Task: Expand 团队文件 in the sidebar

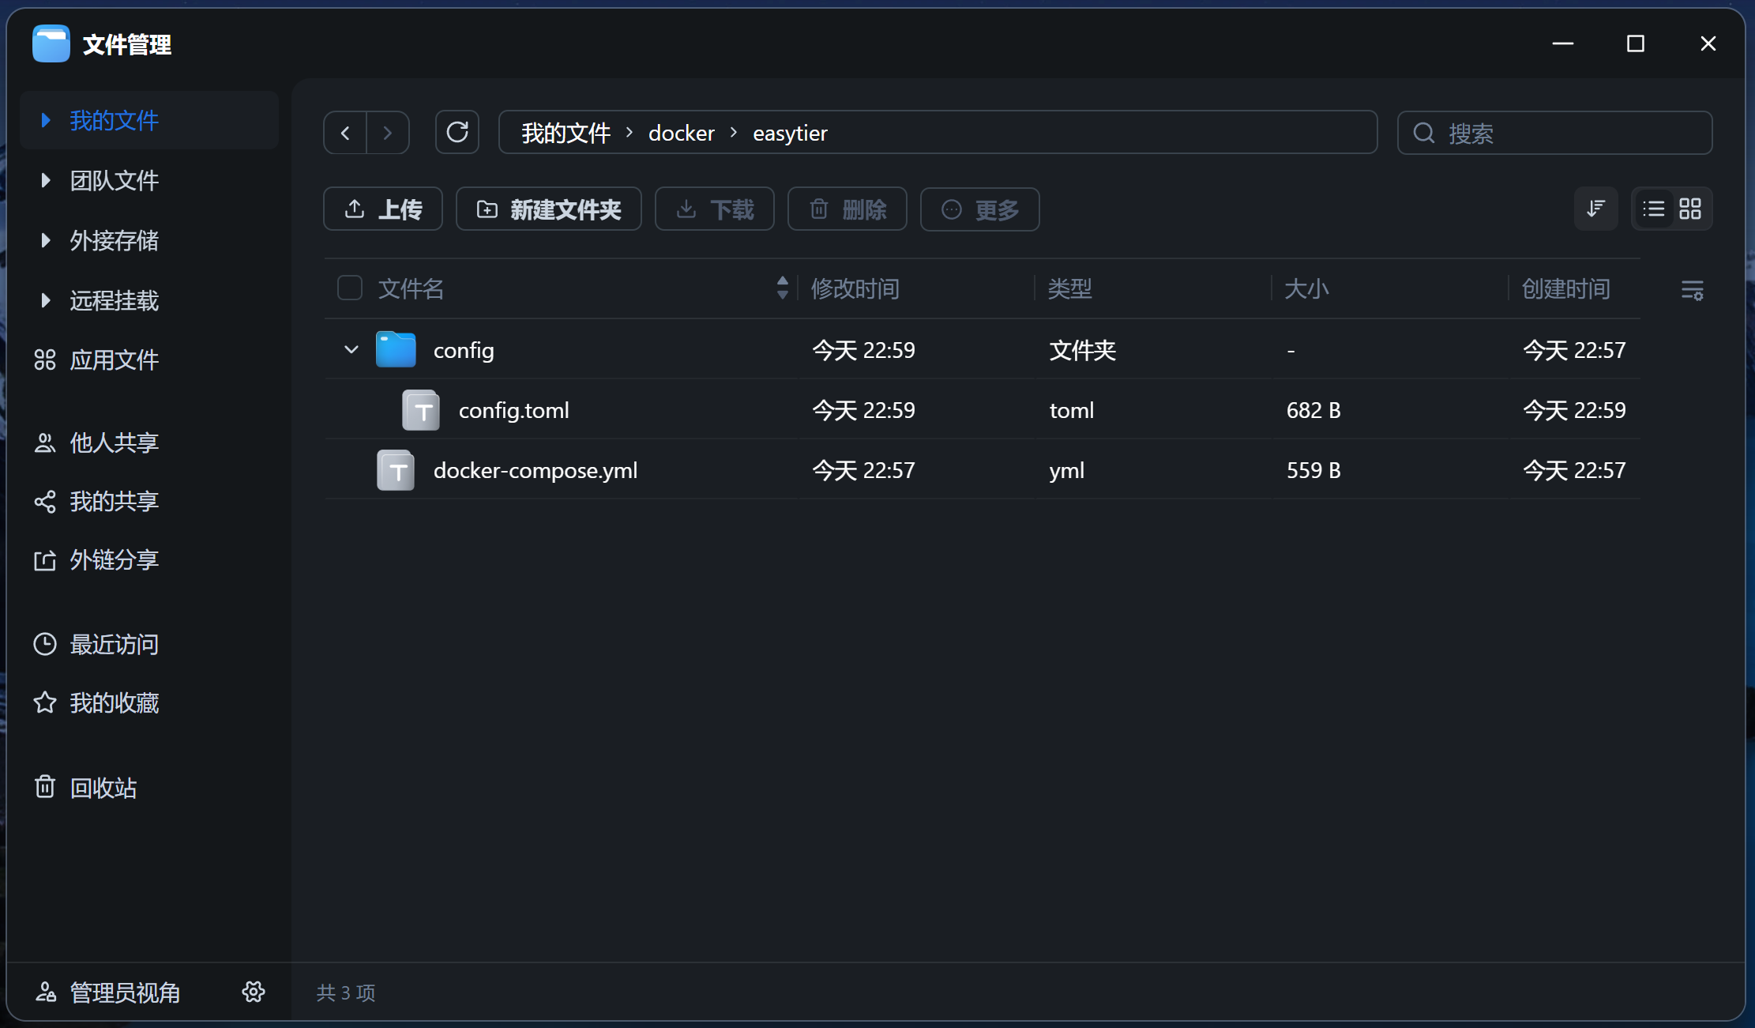Action: [x=44, y=180]
